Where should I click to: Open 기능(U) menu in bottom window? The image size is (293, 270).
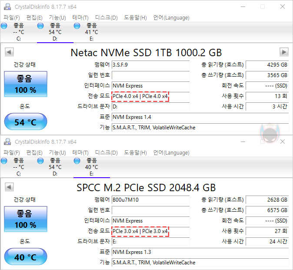tap(57, 152)
